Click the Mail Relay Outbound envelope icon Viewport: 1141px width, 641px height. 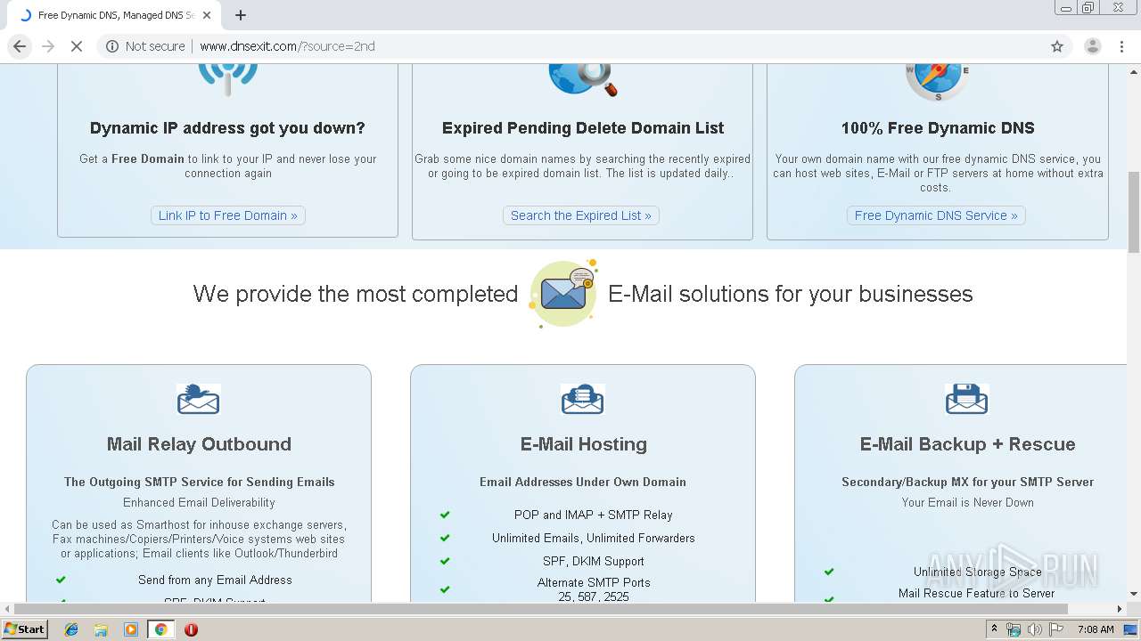198,399
